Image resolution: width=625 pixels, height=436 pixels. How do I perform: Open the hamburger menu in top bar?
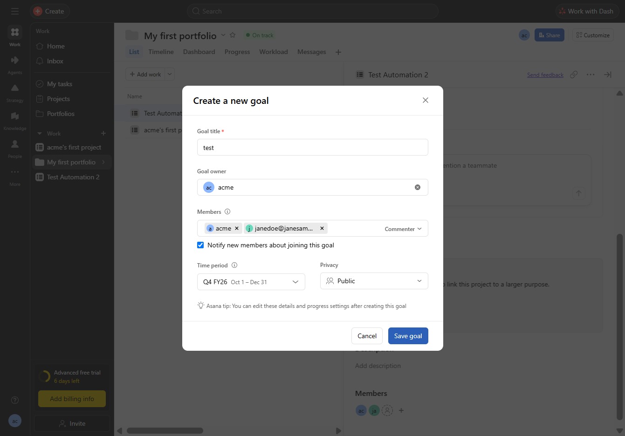point(15,11)
